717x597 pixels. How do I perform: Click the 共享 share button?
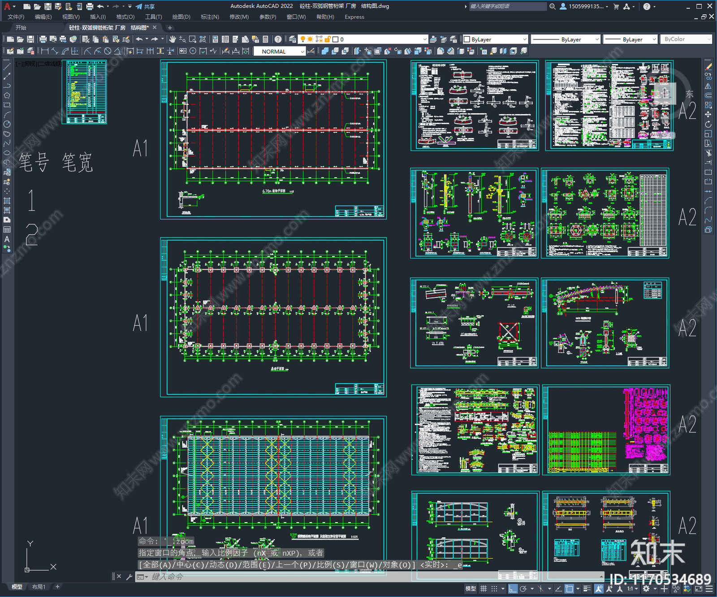pyautogui.click(x=145, y=6)
